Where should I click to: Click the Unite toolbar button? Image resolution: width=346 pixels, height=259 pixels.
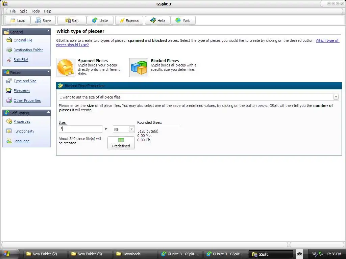pos(100,21)
